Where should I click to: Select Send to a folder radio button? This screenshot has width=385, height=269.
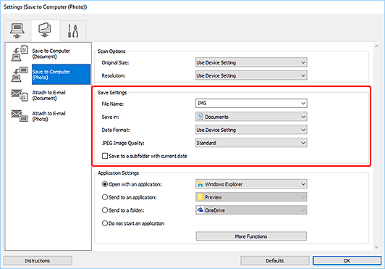click(105, 210)
